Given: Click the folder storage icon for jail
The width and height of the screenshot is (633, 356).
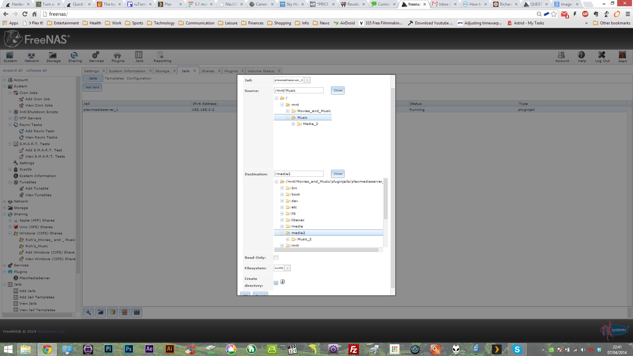Looking at the screenshot, I should point(101,312).
